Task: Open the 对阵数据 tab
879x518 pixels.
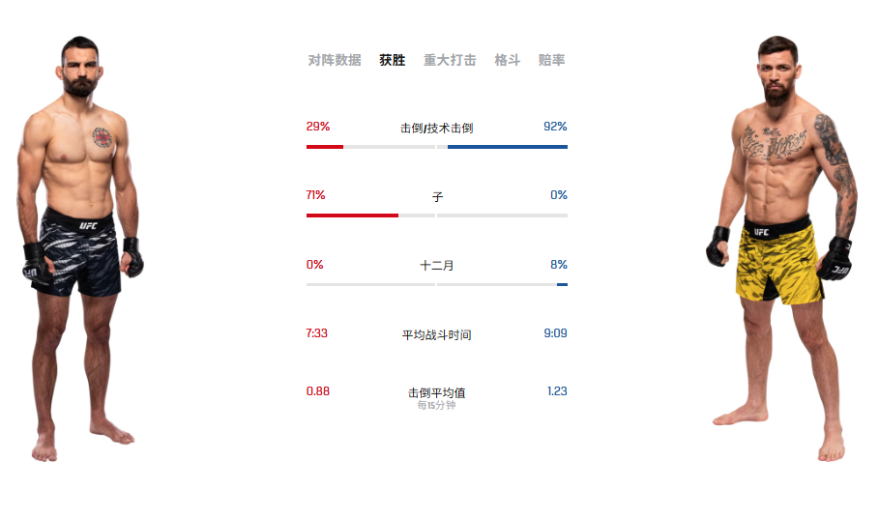Action: click(x=335, y=60)
